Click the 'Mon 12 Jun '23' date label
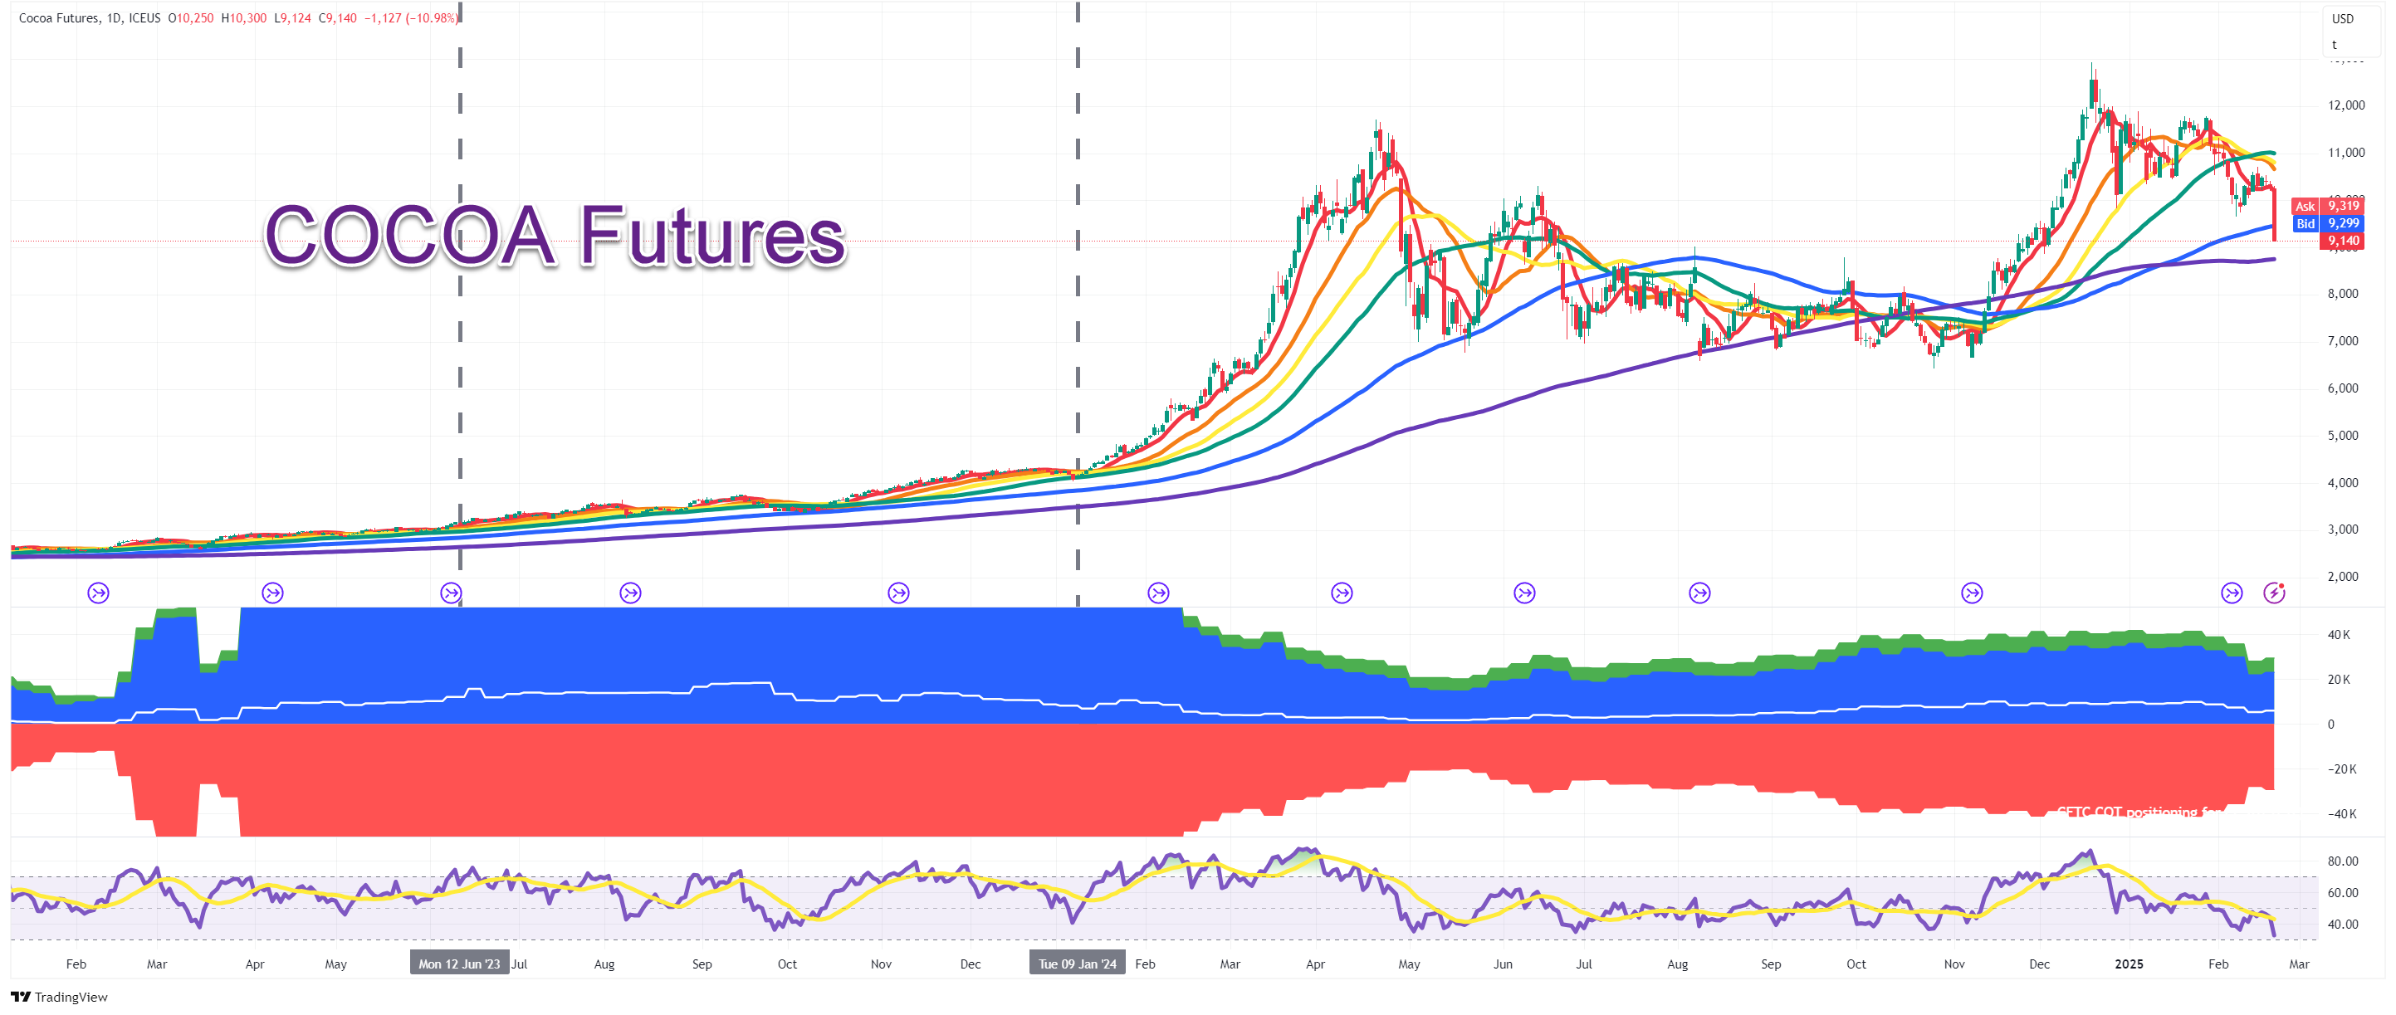The height and width of the screenshot is (1015, 2396). (459, 964)
